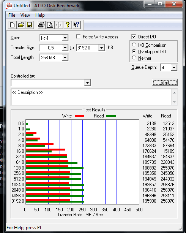
Task: Open the View menu
Action: click(x=25, y=15)
